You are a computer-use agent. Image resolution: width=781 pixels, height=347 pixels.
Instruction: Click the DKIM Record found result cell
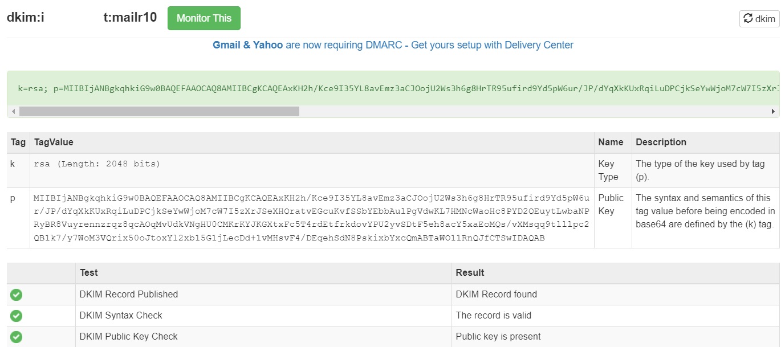[x=616, y=295]
